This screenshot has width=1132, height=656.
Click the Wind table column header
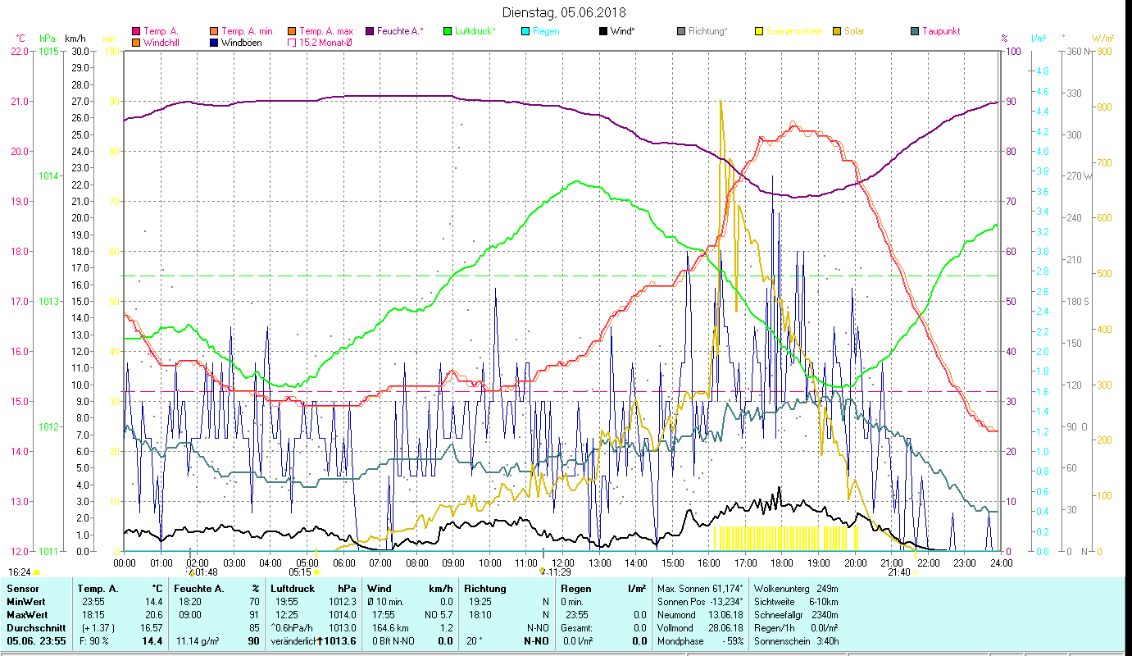(380, 589)
